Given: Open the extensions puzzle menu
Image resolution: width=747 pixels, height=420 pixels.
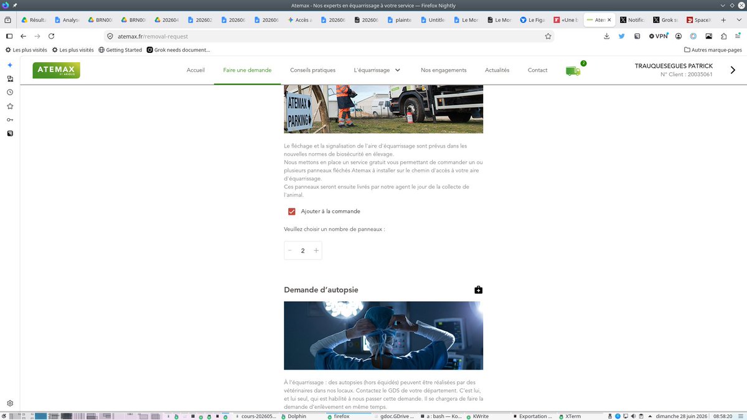Looking at the screenshot, I should click(723, 36).
